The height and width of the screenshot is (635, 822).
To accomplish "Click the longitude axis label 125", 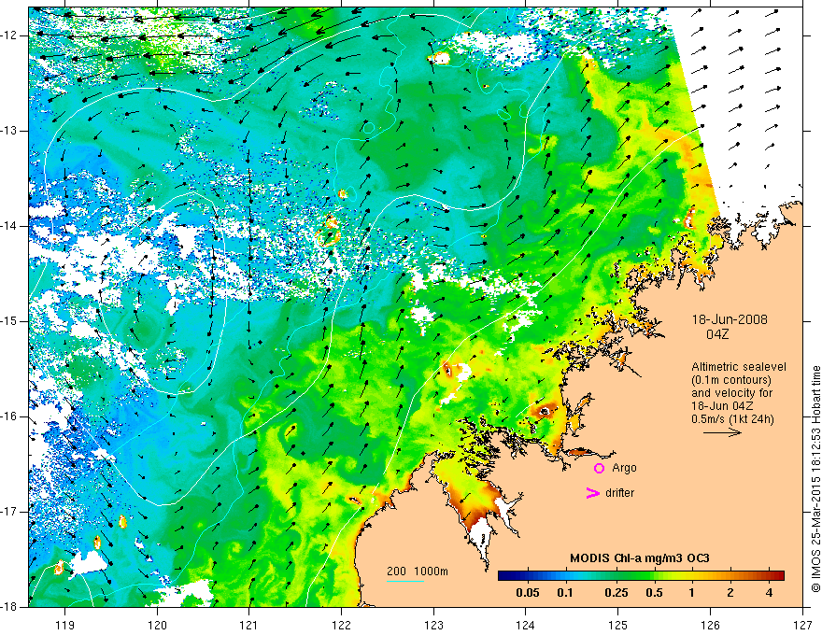I will click(x=618, y=625).
